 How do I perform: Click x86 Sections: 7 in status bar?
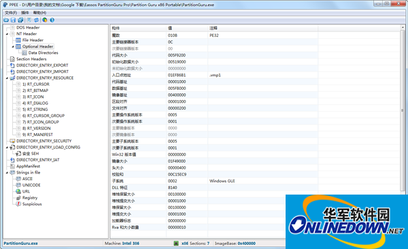pos(195,244)
